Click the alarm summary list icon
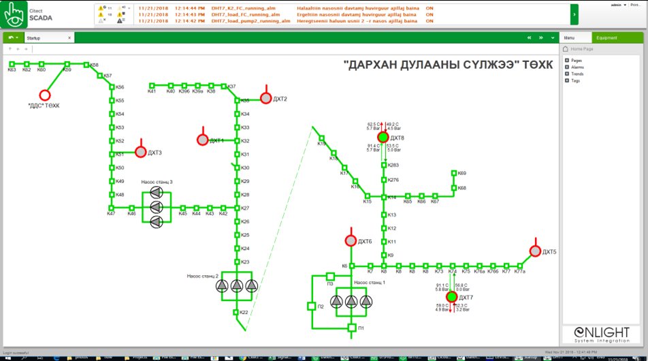Viewport: 648px width, 361px height. click(x=120, y=20)
